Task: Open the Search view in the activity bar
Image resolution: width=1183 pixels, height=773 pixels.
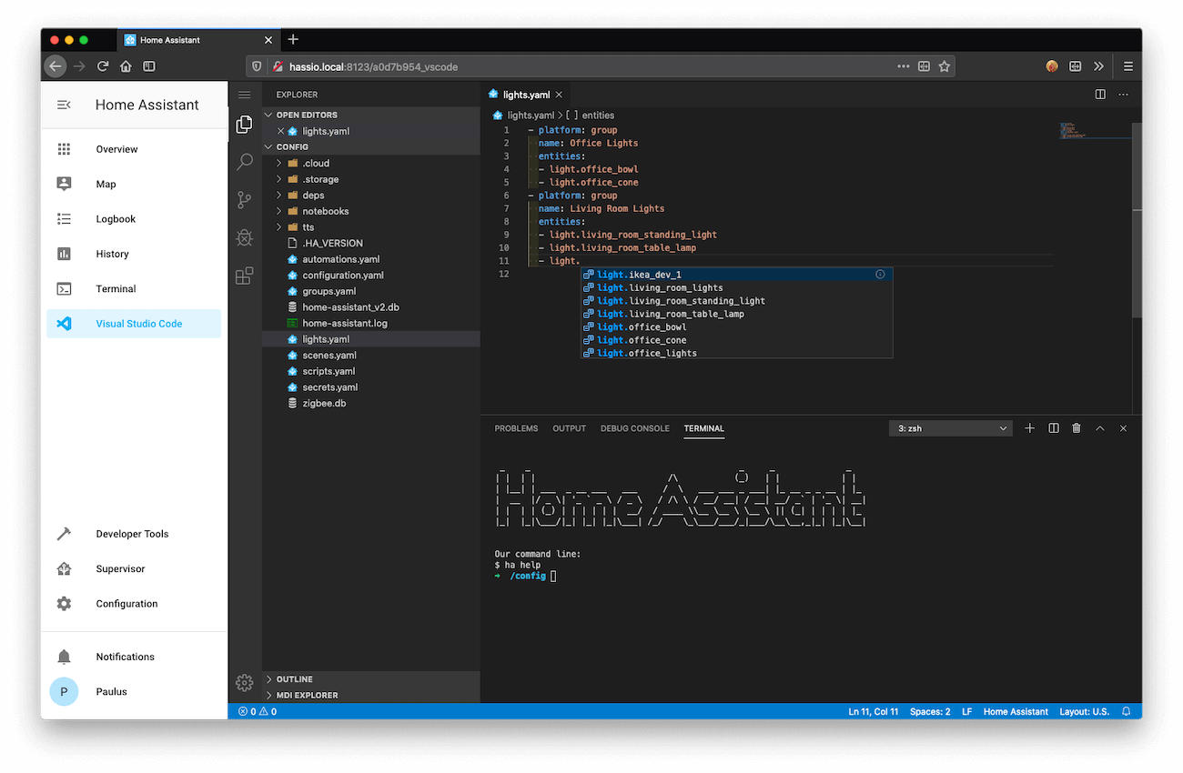Action: click(x=244, y=161)
